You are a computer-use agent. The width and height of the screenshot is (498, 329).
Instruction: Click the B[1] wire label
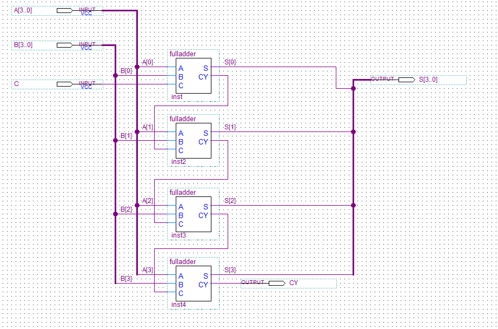tap(126, 136)
